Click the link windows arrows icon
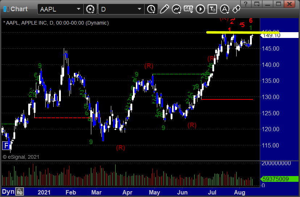300x197 pixels. pyautogui.click(x=237, y=9)
